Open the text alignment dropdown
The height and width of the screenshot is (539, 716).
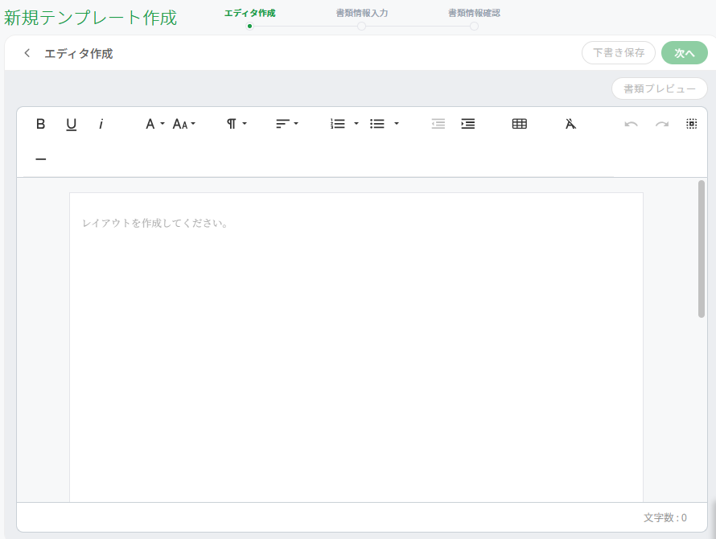coord(286,124)
